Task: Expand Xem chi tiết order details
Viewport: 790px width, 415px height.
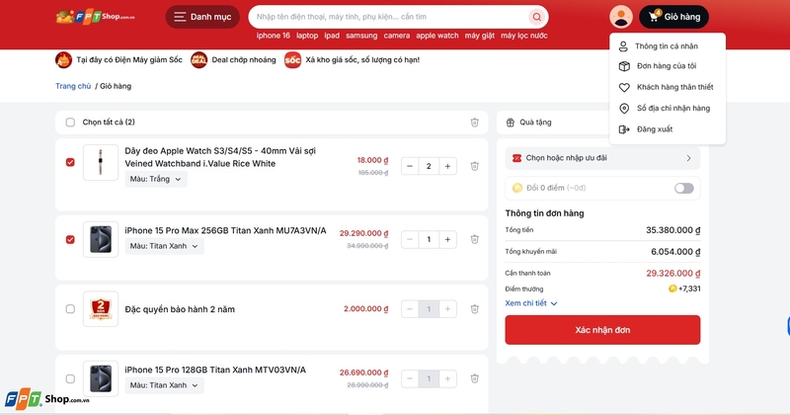Action: point(531,303)
